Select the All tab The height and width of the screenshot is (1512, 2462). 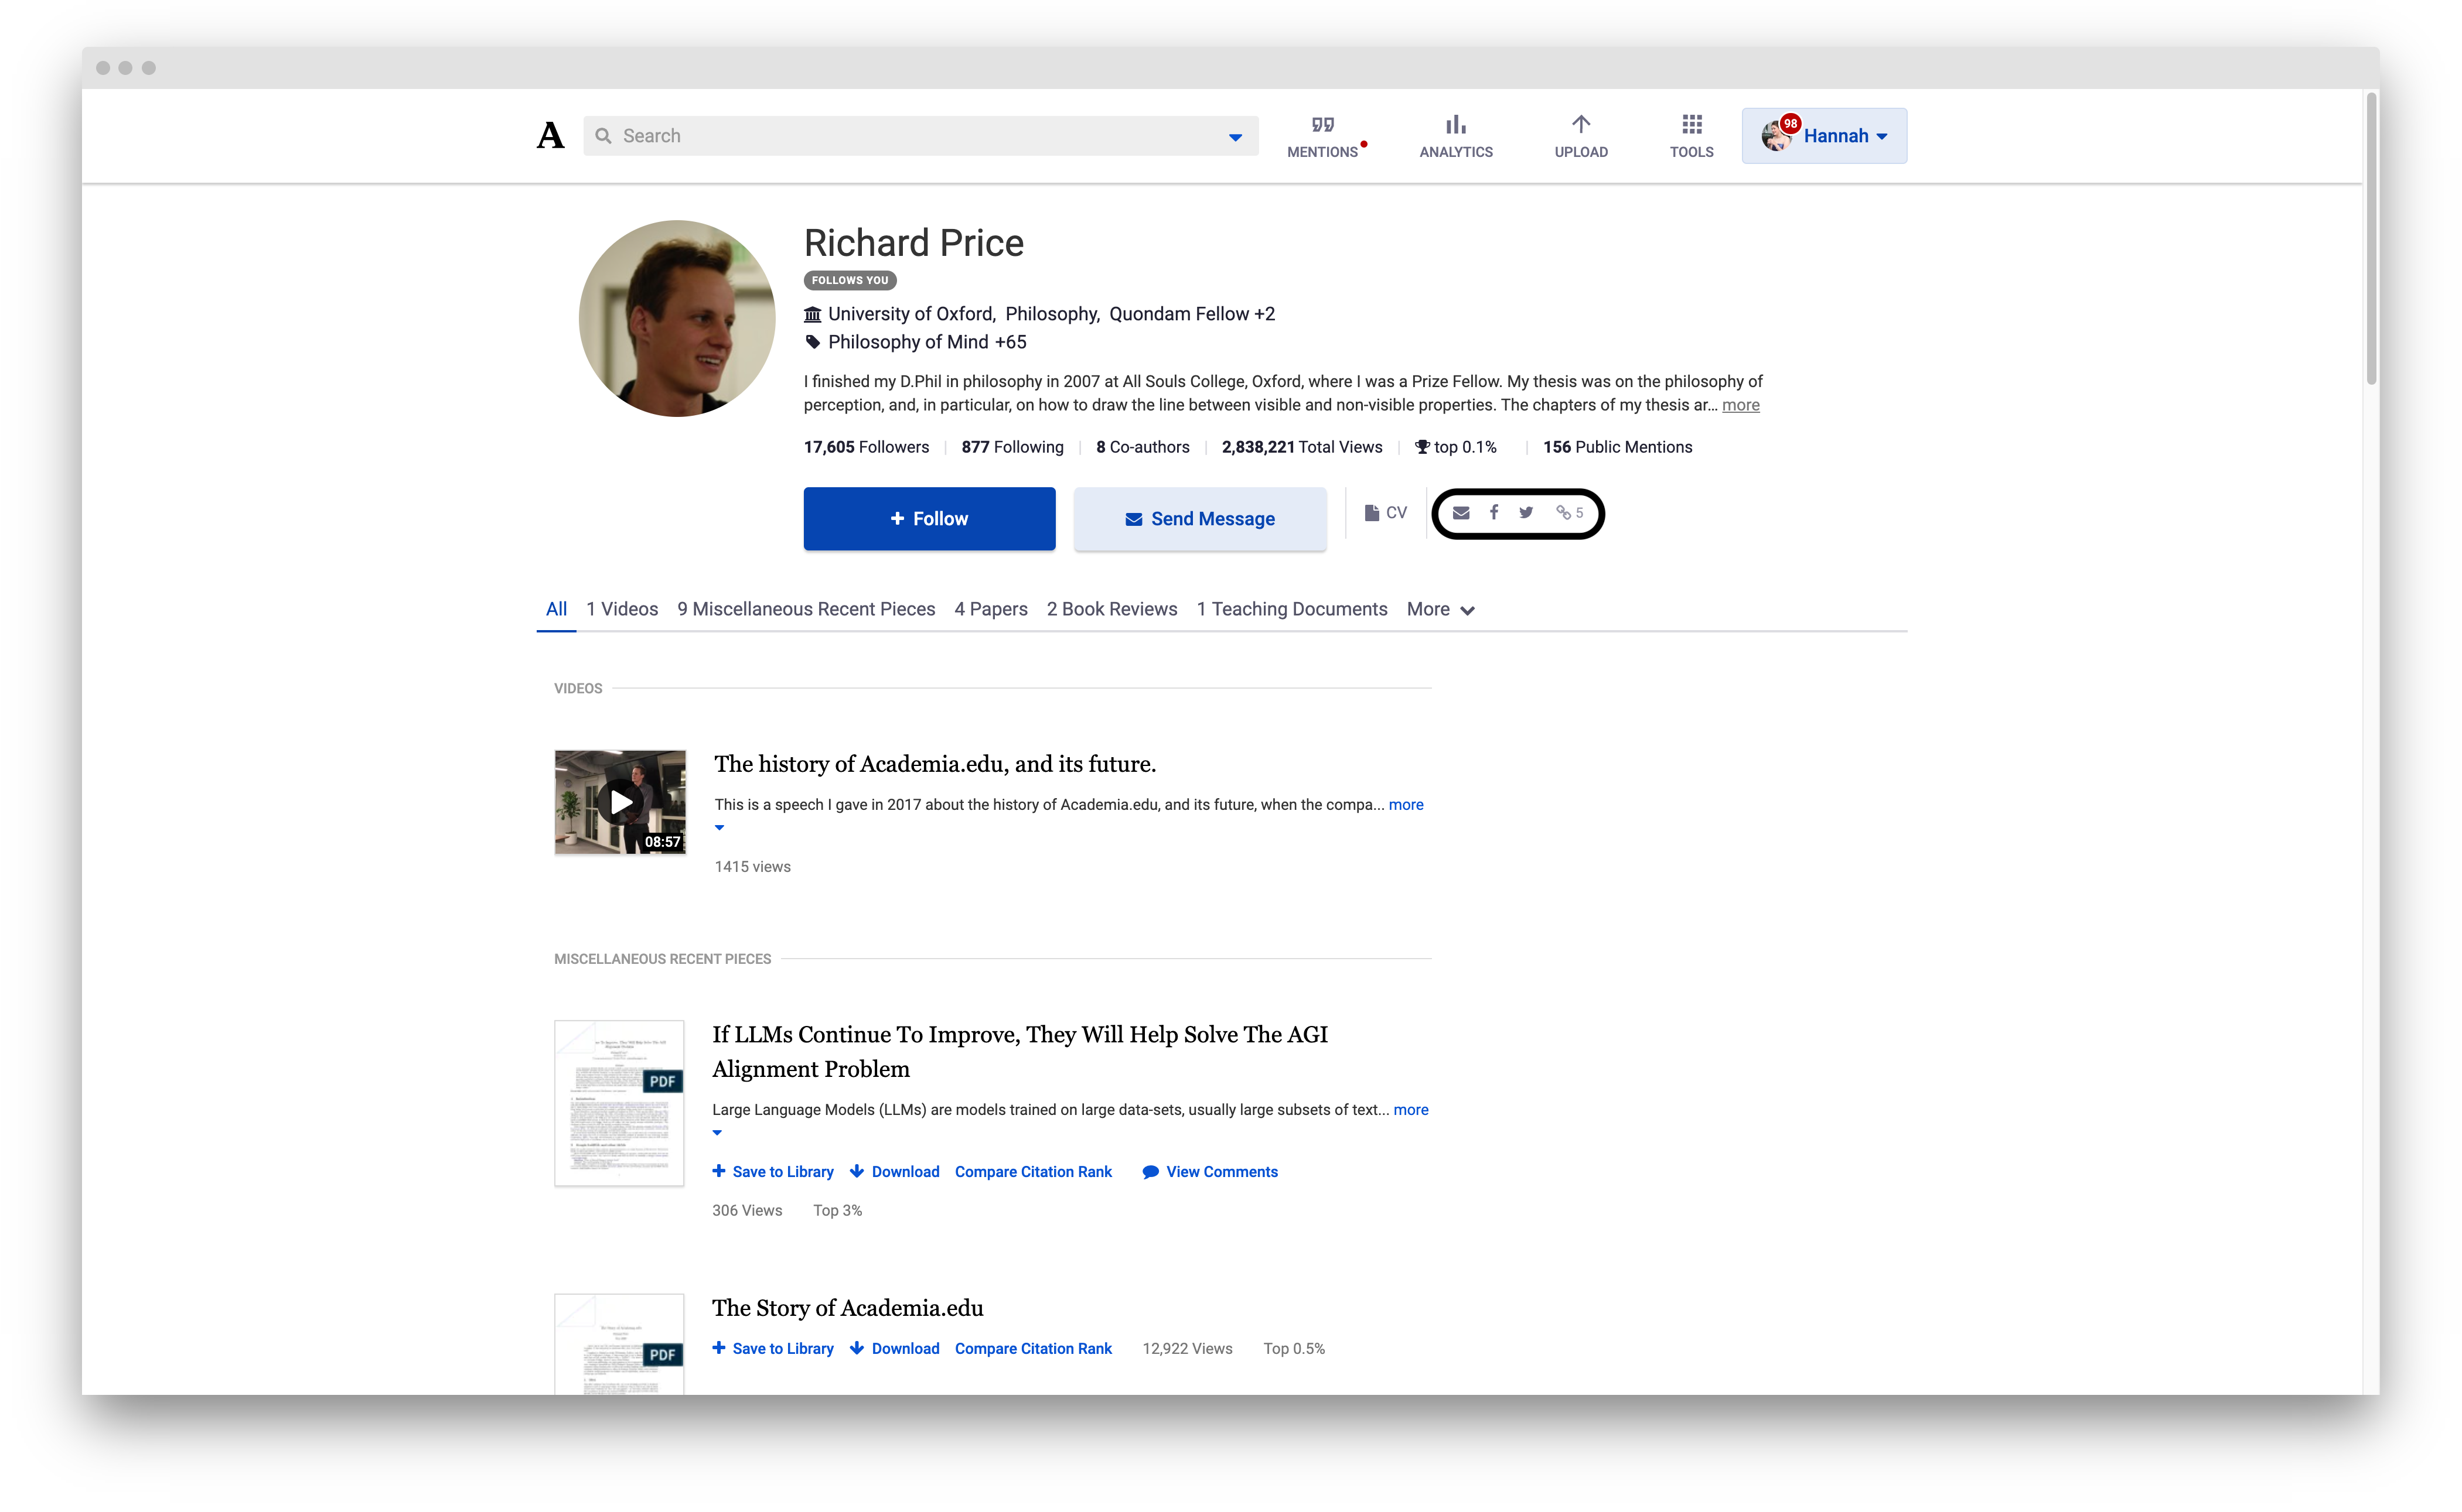(x=556, y=609)
